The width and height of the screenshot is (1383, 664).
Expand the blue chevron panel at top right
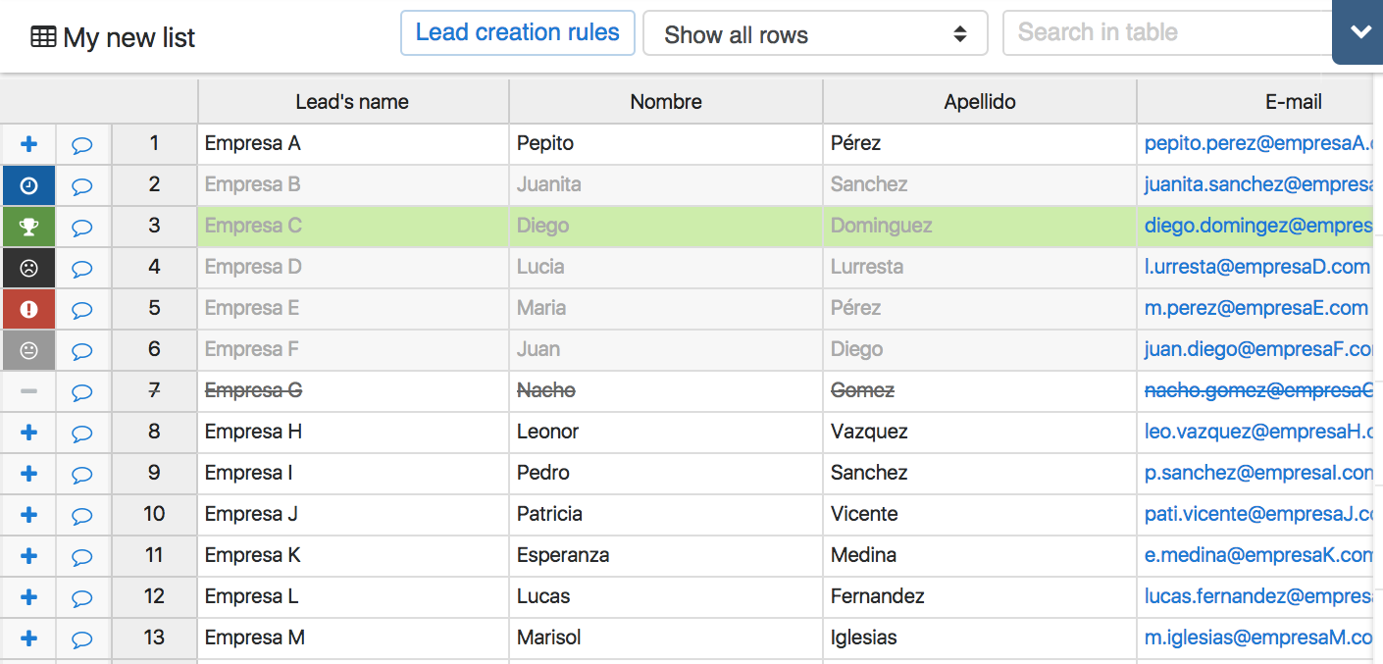pos(1359,32)
